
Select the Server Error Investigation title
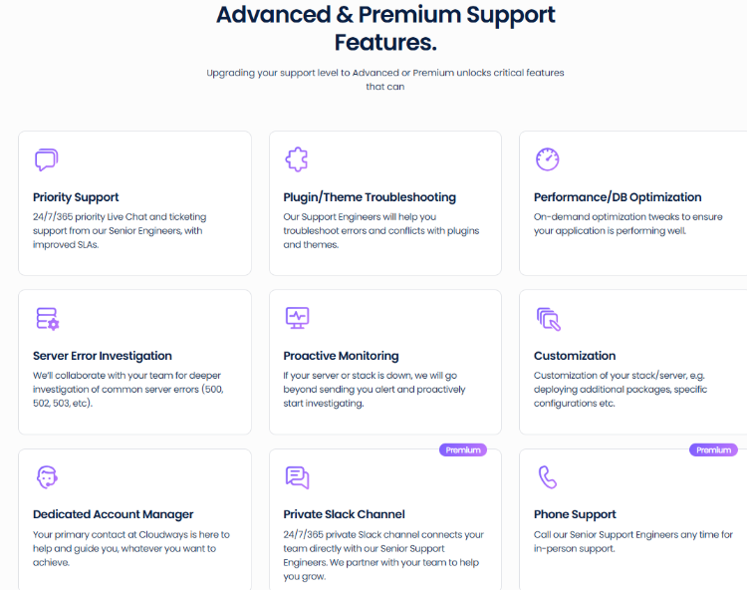pyautogui.click(x=103, y=356)
